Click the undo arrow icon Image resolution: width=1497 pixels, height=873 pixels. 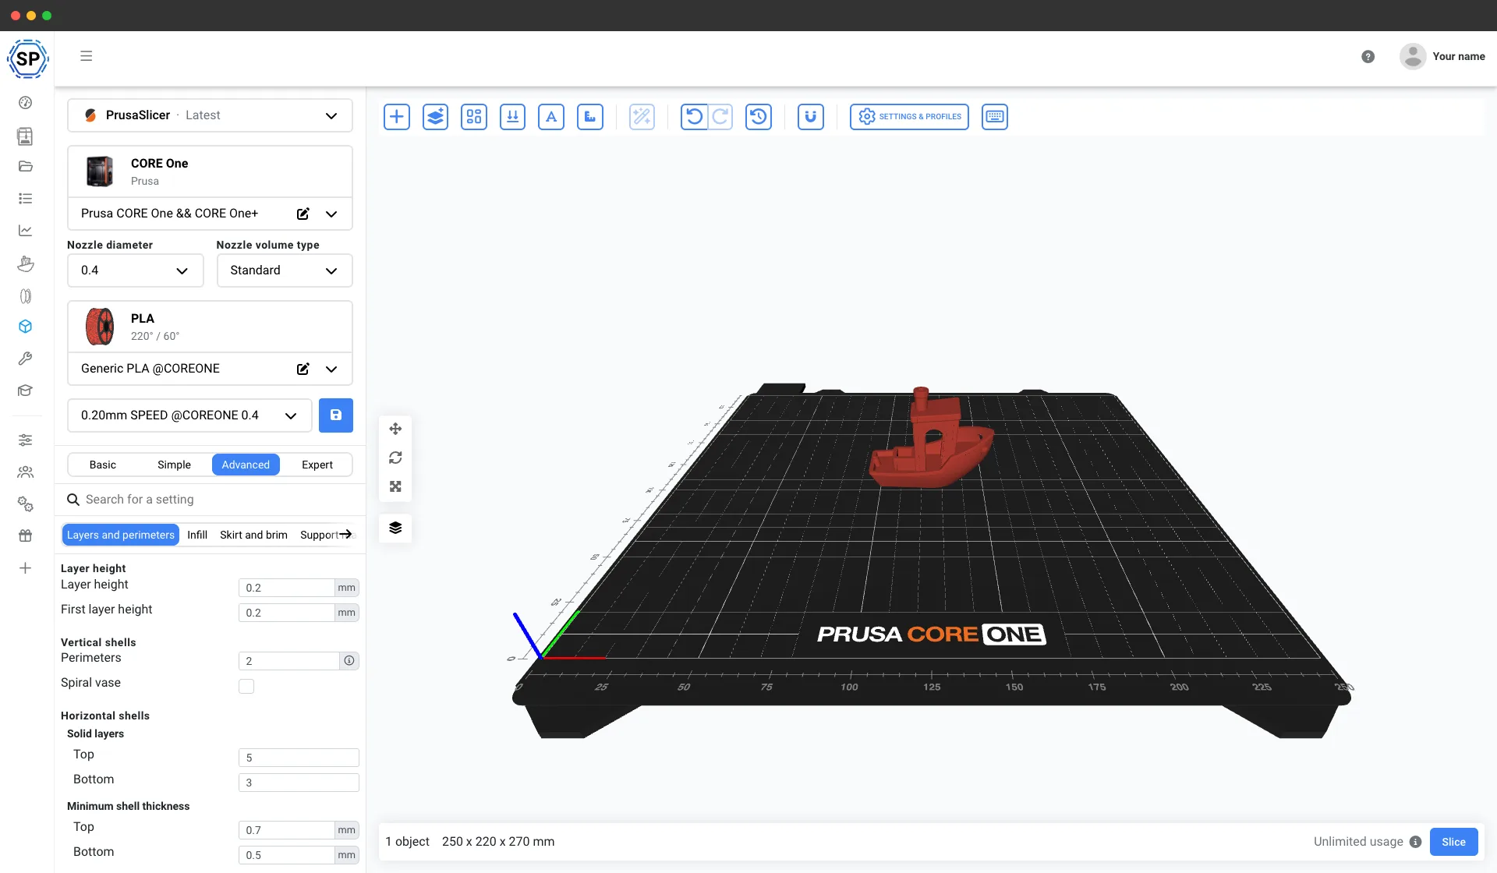click(x=694, y=117)
